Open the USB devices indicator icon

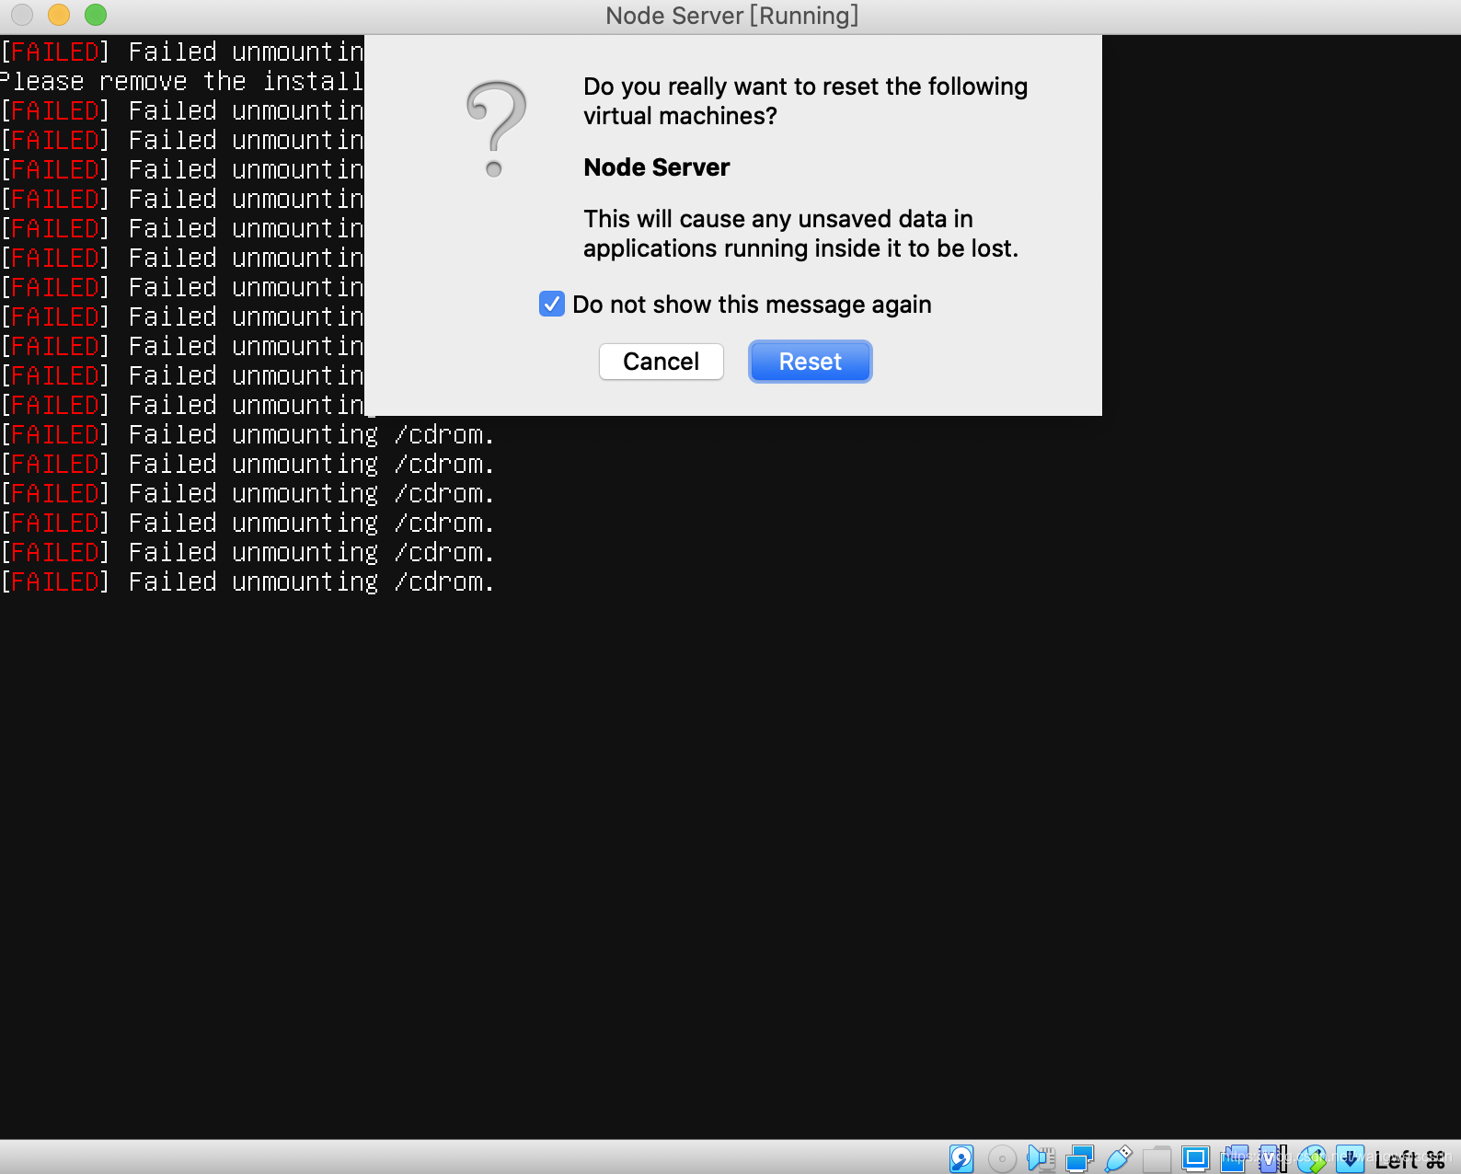[1118, 1158]
